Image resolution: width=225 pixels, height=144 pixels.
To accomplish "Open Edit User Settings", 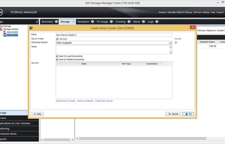I will coord(201,12).
